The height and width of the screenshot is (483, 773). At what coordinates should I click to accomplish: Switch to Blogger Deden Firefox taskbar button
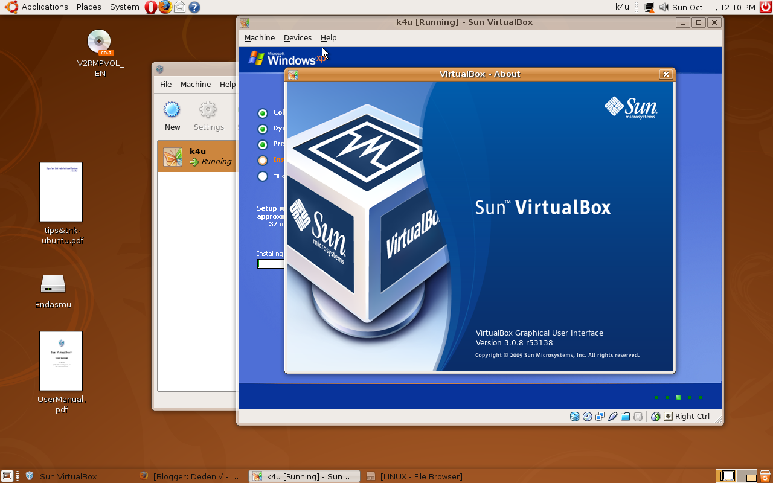pos(190,476)
